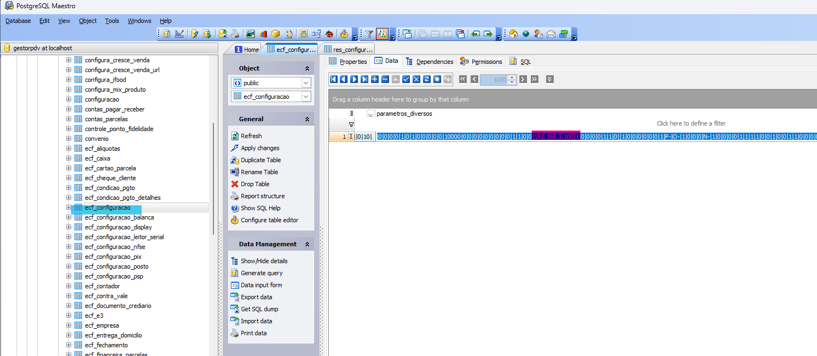Click the home icon in the toolbar

pyautogui.click(x=513, y=34)
